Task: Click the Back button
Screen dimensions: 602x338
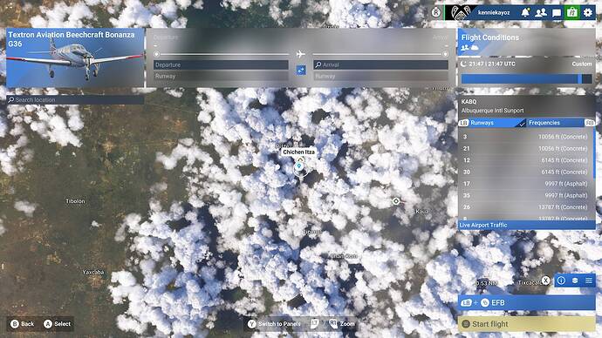Action: pyautogui.click(x=23, y=324)
